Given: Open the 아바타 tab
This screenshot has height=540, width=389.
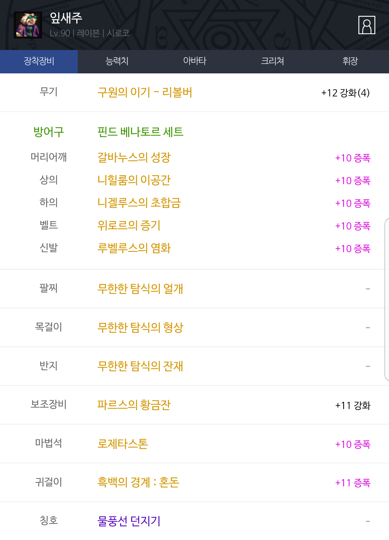Looking at the screenshot, I should (194, 61).
